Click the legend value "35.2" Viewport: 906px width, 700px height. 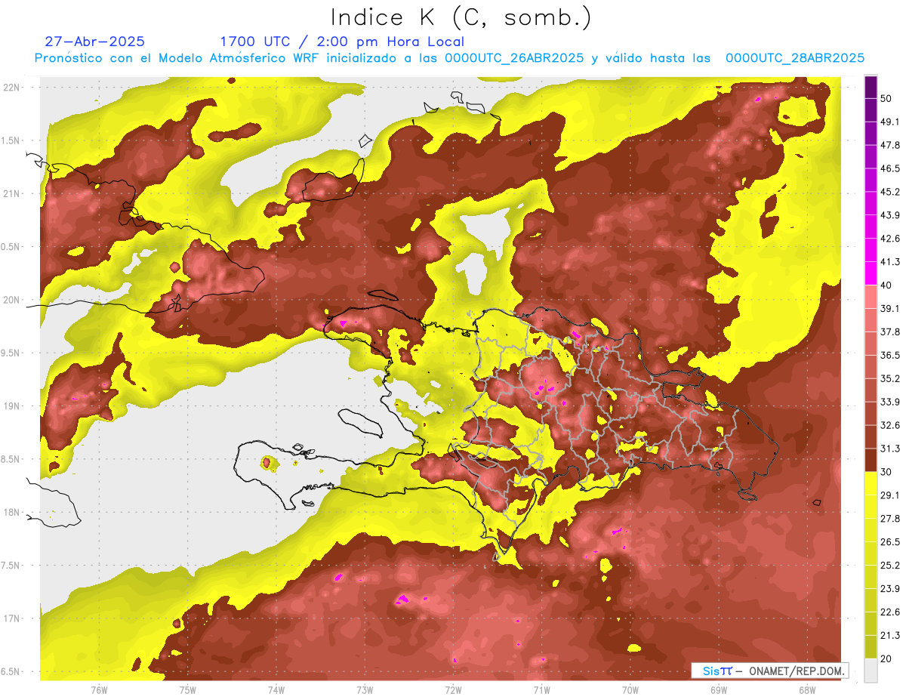(x=890, y=378)
